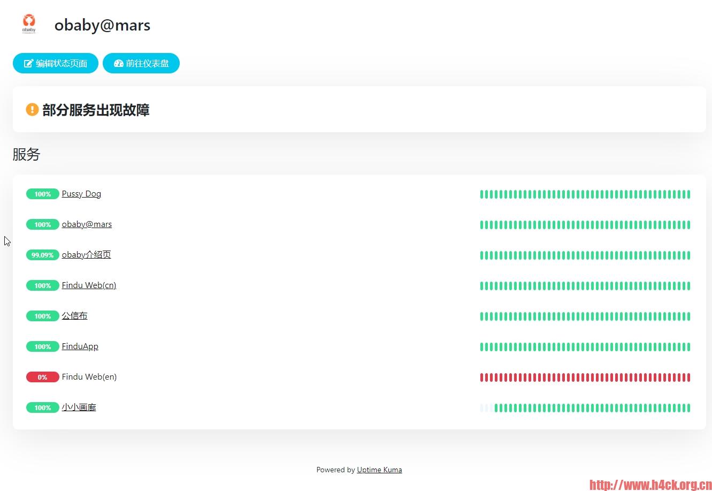Click the 前往仪表盘 button

(141, 63)
